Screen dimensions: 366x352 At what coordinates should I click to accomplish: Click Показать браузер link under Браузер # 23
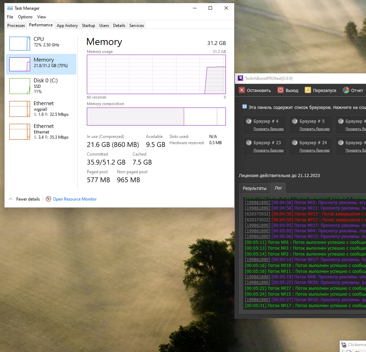pos(268,150)
